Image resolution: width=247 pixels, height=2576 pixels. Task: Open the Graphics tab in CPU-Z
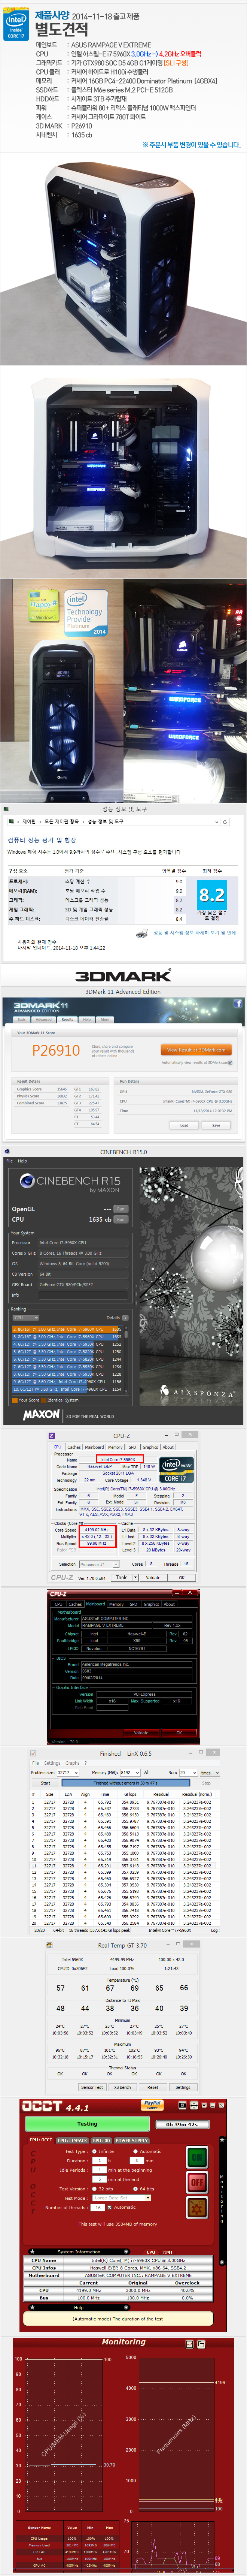pos(150,1447)
